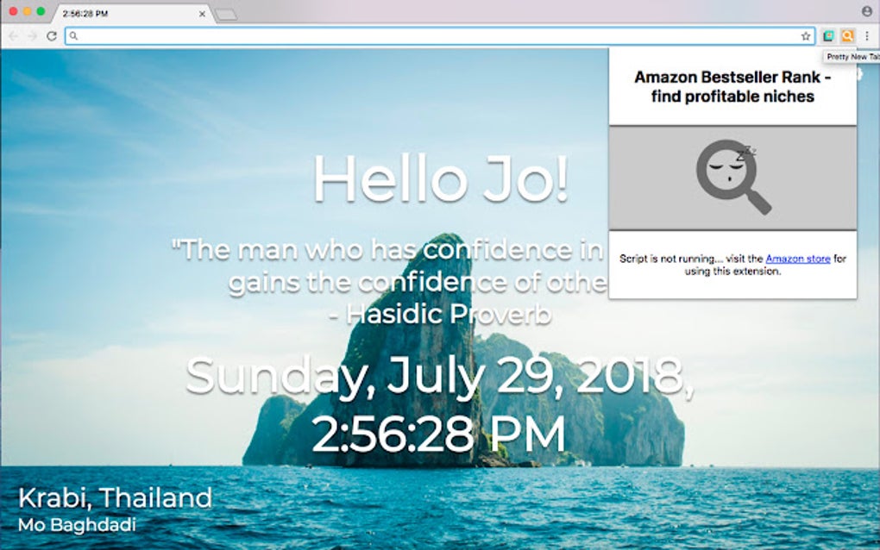880x550 pixels.
Task: Click inside the address bar
Action: pos(345,35)
